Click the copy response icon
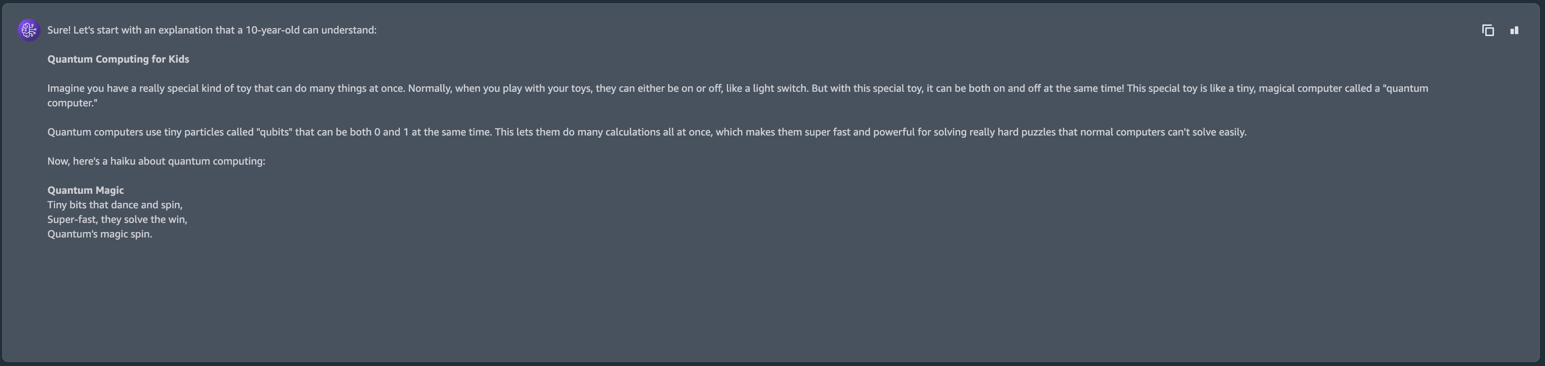The image size is (1545, 366). tap(1487, 31)
